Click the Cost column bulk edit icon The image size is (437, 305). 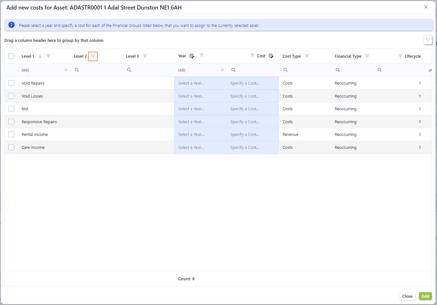click(x=271, y=56)
